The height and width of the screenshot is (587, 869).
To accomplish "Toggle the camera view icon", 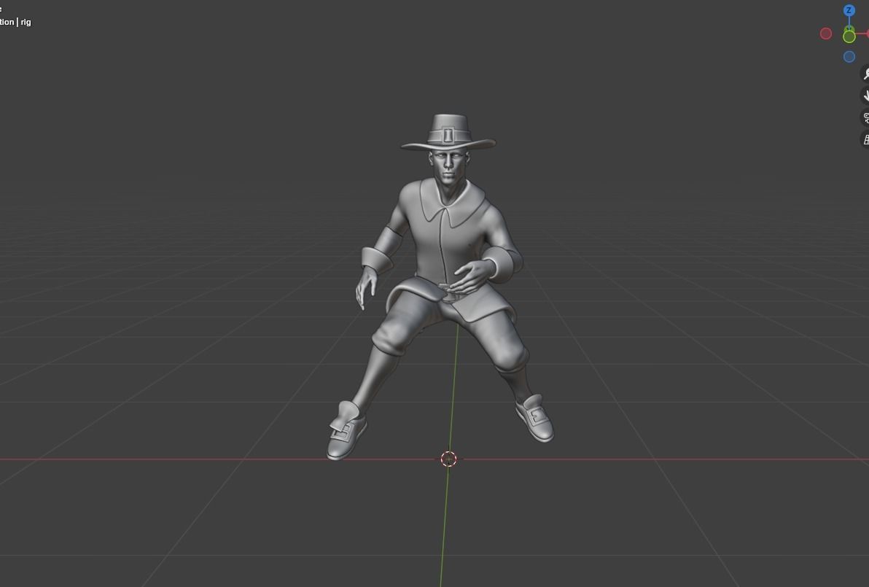I will point(865,117).
